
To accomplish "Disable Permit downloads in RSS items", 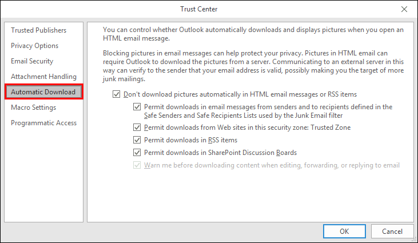I will (x=137, y=140).
